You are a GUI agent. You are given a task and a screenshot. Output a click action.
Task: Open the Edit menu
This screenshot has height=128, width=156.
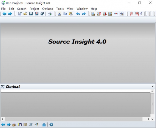[11, 9]
